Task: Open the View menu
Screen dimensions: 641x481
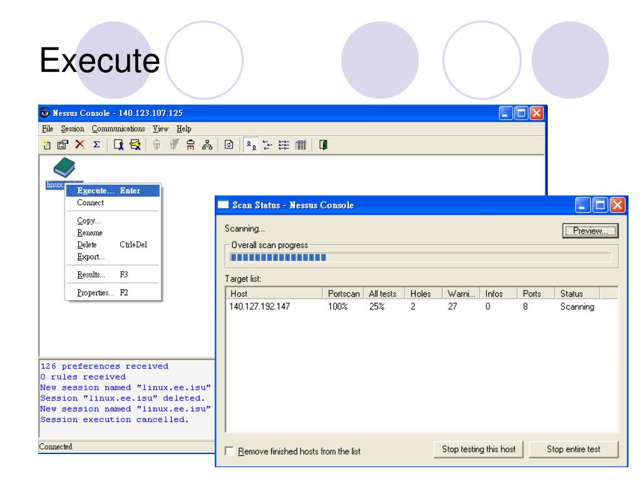Action: [160, 129]
